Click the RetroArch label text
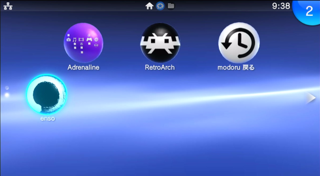The width and height of the screenshot is (320, 176). (160, 67)
